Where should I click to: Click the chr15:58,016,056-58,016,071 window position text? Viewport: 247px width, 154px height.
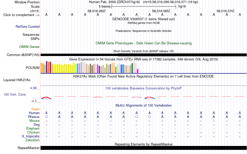coord(171,2)
